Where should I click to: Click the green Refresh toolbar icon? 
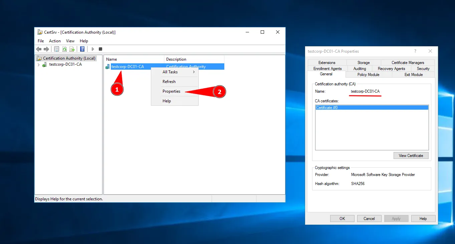[64, 49]
